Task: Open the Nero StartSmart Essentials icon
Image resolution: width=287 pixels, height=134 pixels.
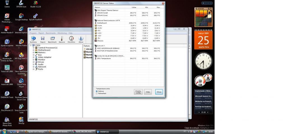Action: (21, 70)
